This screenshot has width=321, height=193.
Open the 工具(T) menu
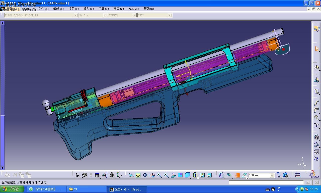point(103,9)
